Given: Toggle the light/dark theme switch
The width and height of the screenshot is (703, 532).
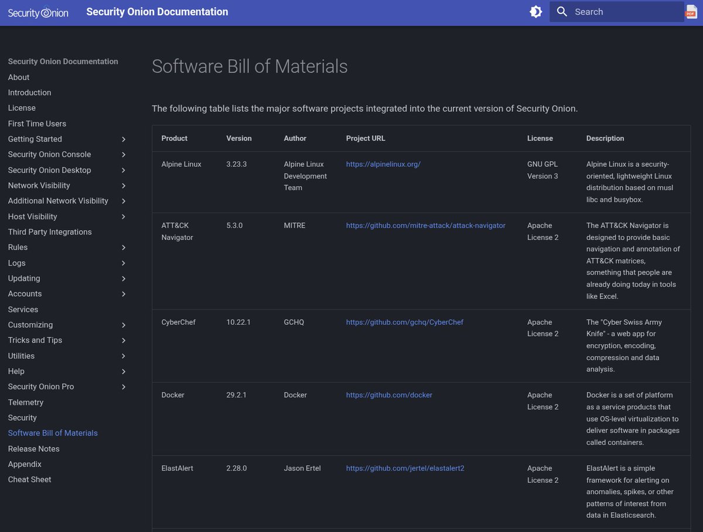Looking at the screenshot, I should (535, 12).
